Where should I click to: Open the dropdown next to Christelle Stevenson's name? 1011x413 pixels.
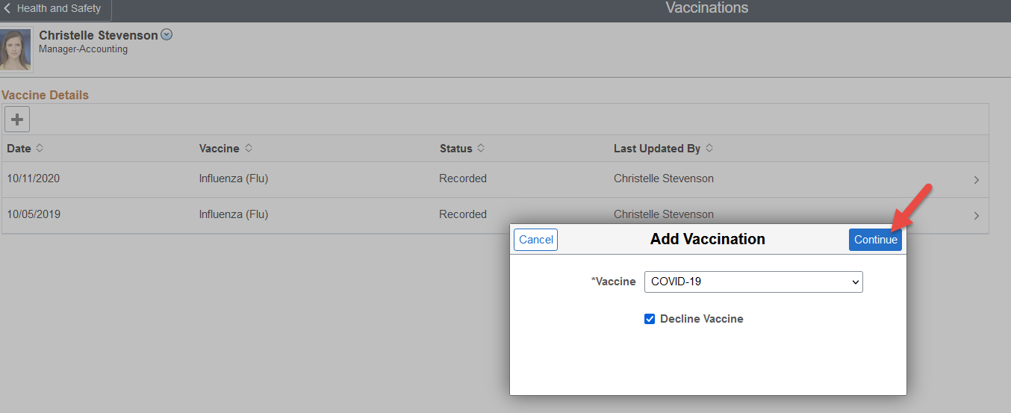[x=167, y=34]
